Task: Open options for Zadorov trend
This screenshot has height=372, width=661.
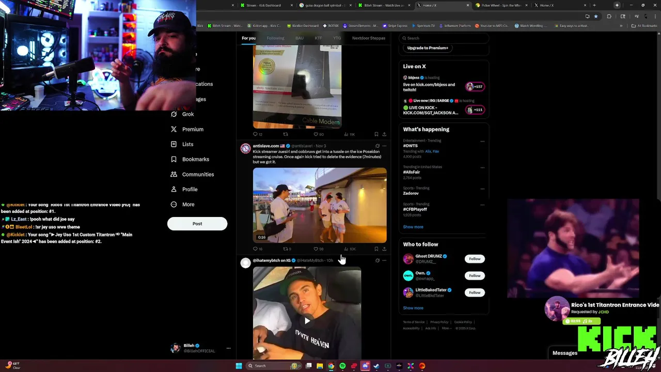Action: [x=482, y=189]
